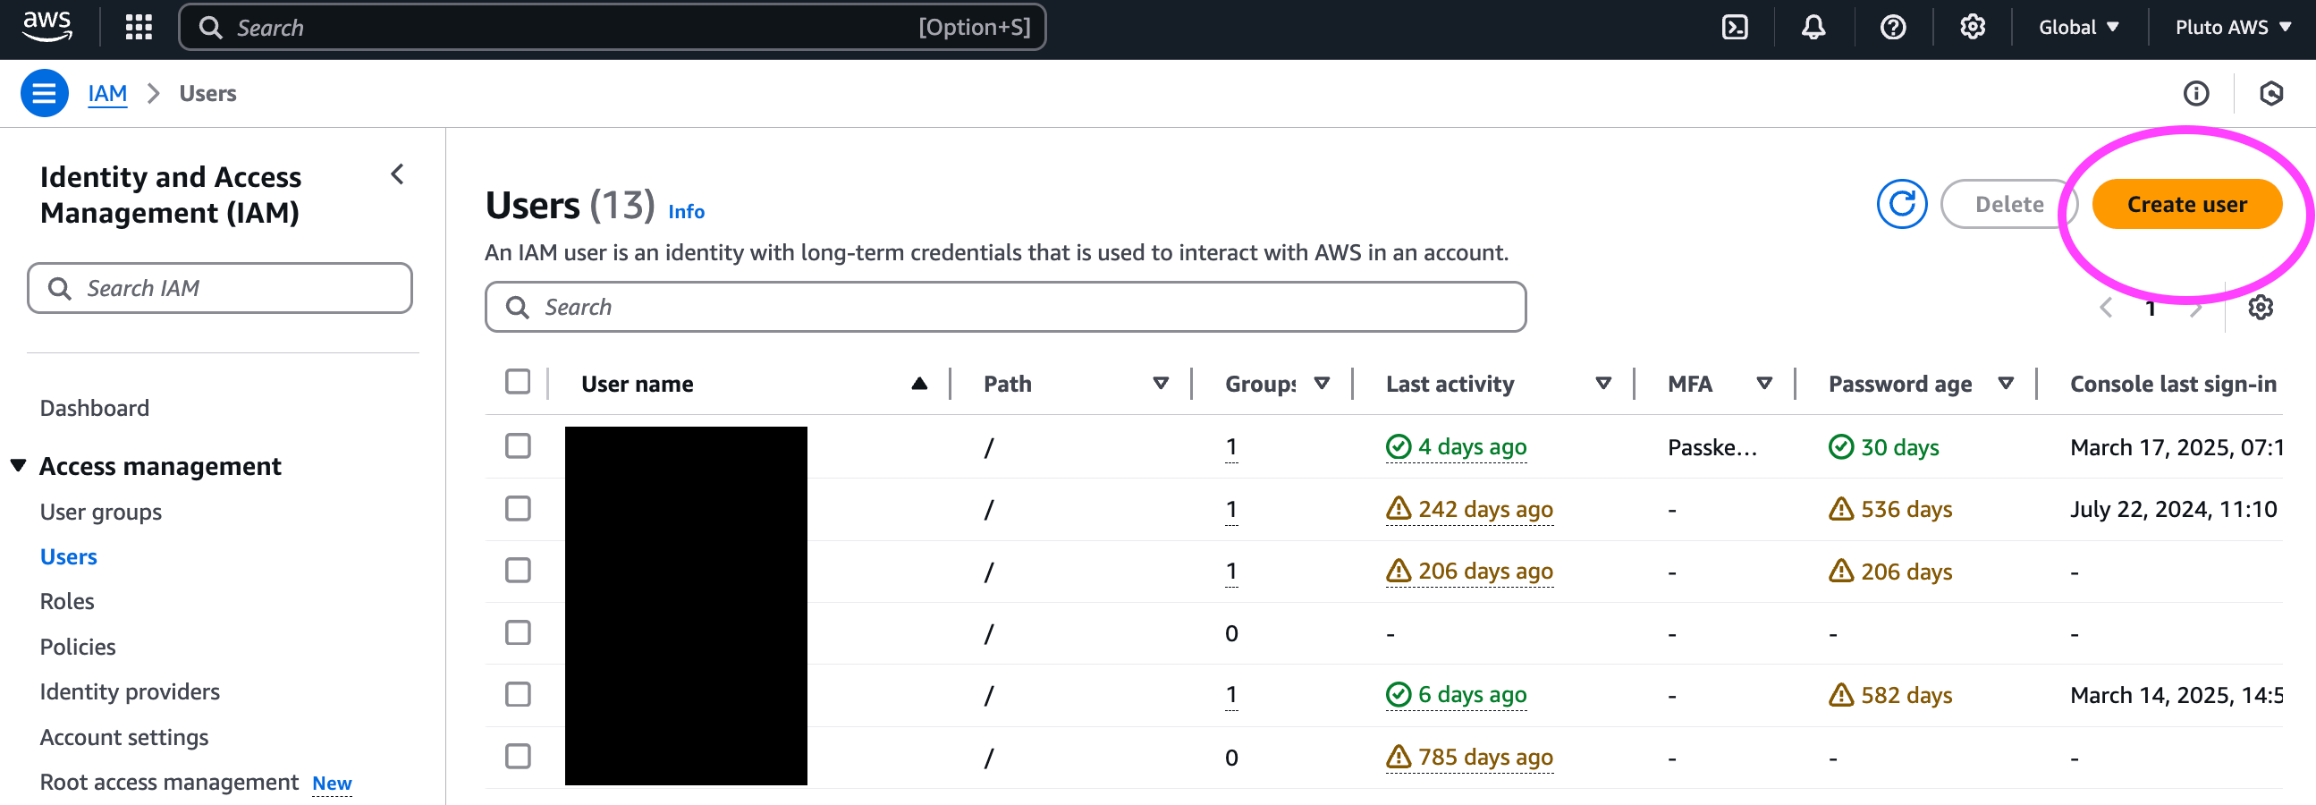Toggle the blue hamburger navigation menu

tap(44, 94)
